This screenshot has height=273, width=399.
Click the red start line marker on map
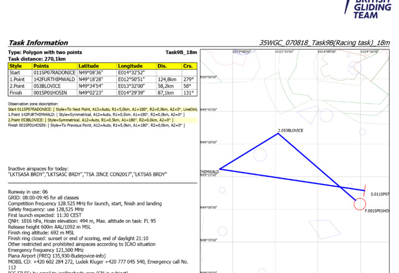tap(363, 190)
